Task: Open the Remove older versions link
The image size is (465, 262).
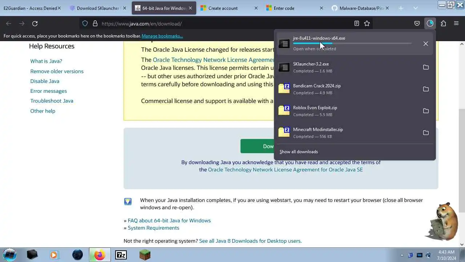Action: [57, 71]
